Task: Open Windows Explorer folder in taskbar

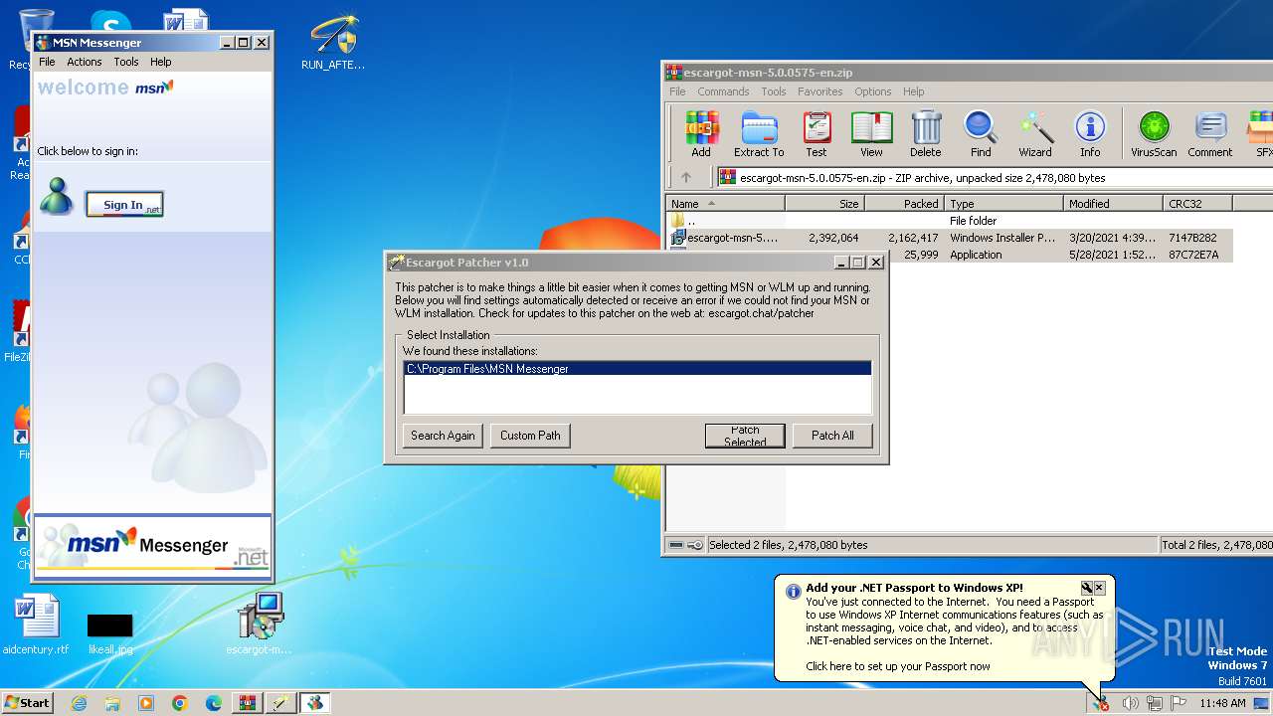Action: [x=112, y=703]
